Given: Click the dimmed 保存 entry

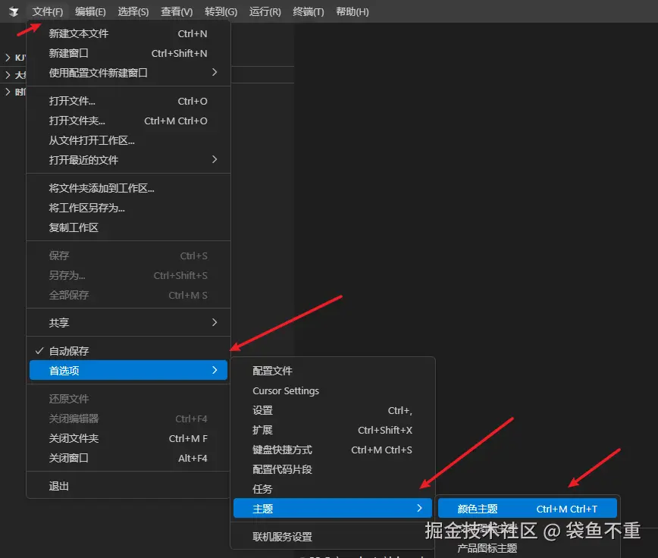Looking at the screenshot, I should (x=128, y=256).
